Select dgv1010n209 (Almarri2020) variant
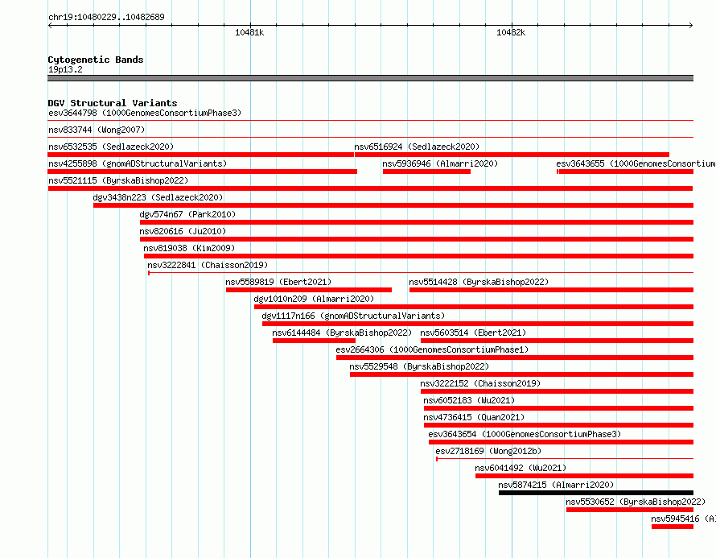The image size is (716, 558). pos(315,299)
